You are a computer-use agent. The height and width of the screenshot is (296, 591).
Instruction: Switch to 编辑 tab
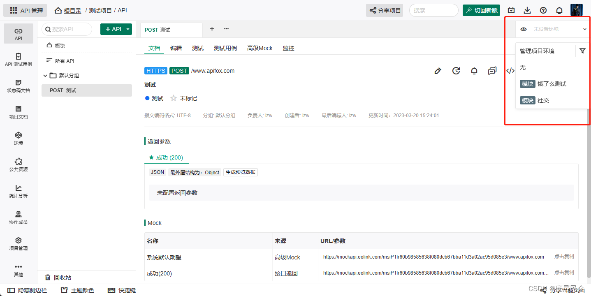(x=176, y=48)
